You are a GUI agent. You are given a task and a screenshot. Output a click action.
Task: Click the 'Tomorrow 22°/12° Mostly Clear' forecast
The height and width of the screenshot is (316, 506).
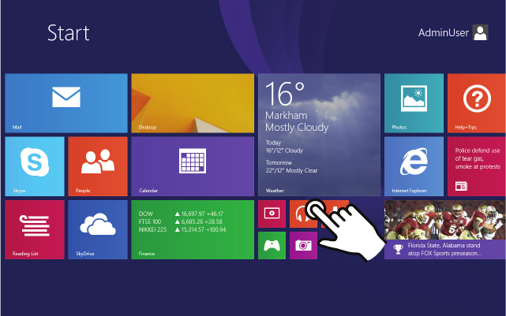click(x=291, y=166)
